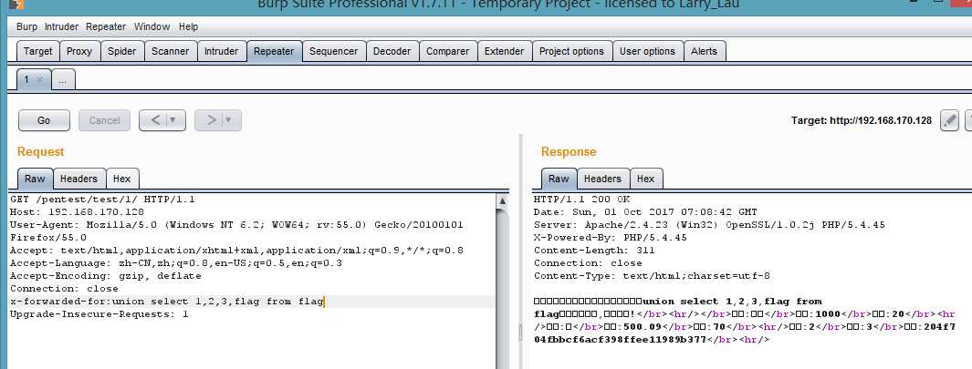Show the Request Raw view
Viewport: 972px width, 369px height.
[35, 179]
